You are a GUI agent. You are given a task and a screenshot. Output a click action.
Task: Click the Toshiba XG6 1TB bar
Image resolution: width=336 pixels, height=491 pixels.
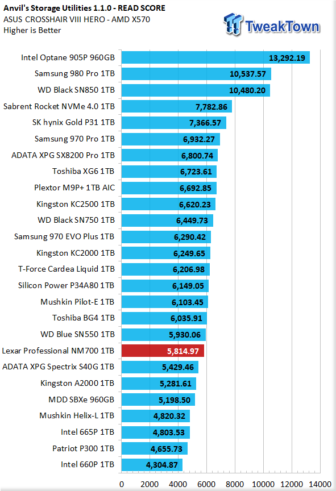169,172
